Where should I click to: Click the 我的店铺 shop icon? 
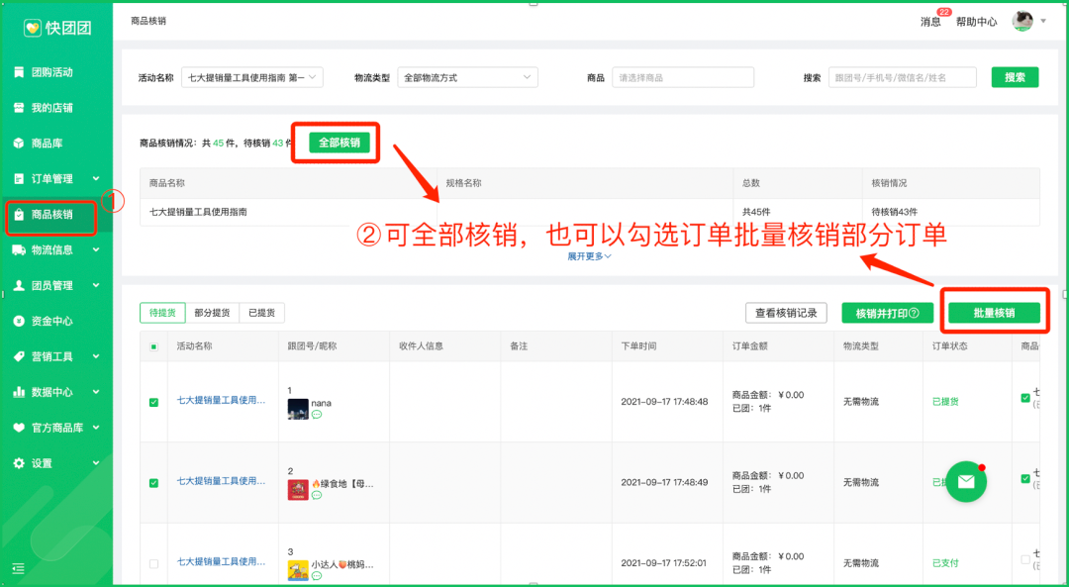coord(19,108)
